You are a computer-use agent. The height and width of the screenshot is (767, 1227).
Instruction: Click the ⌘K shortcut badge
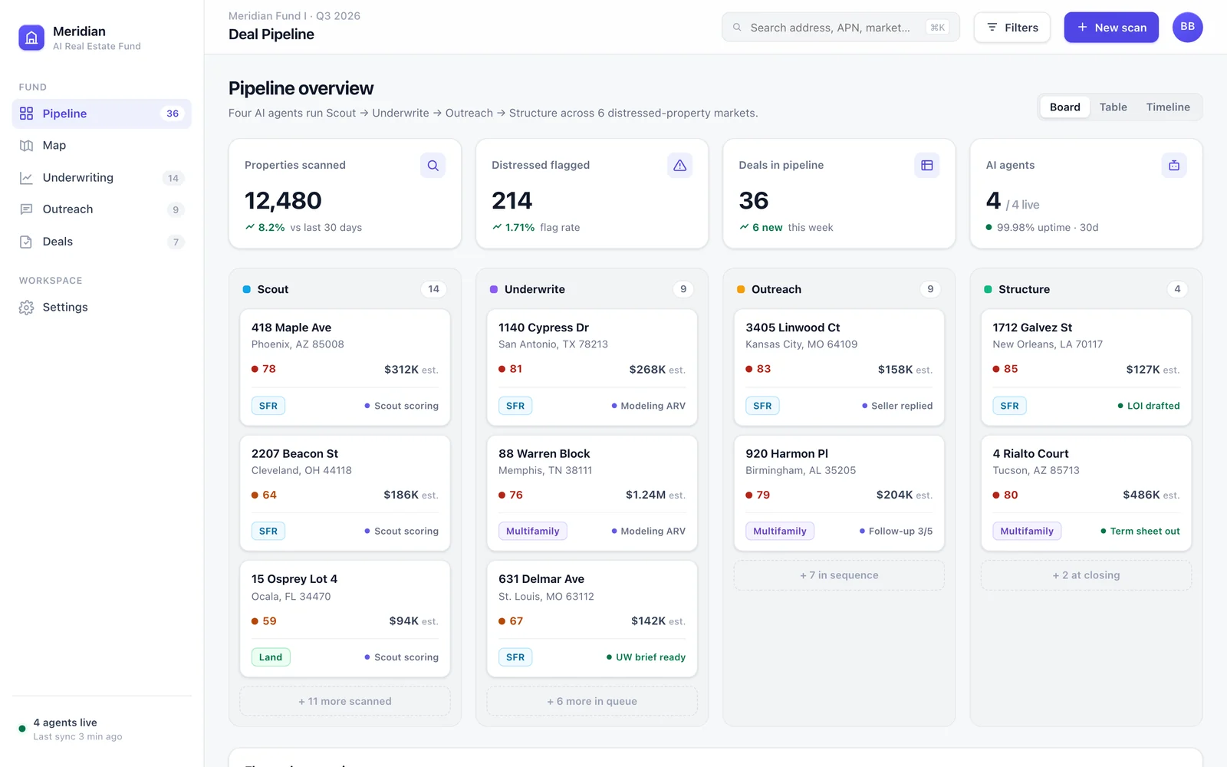point(937,28)
